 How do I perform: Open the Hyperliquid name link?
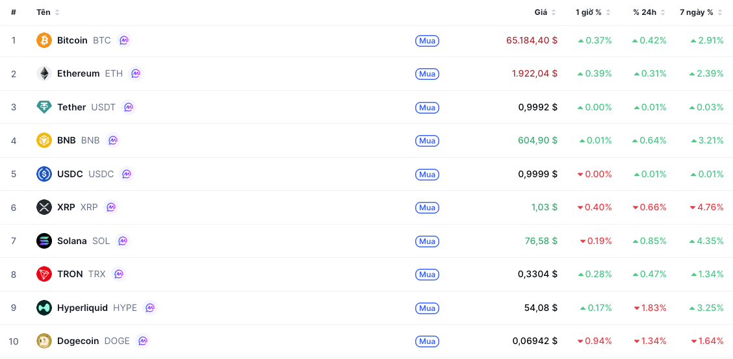[83, 308]
